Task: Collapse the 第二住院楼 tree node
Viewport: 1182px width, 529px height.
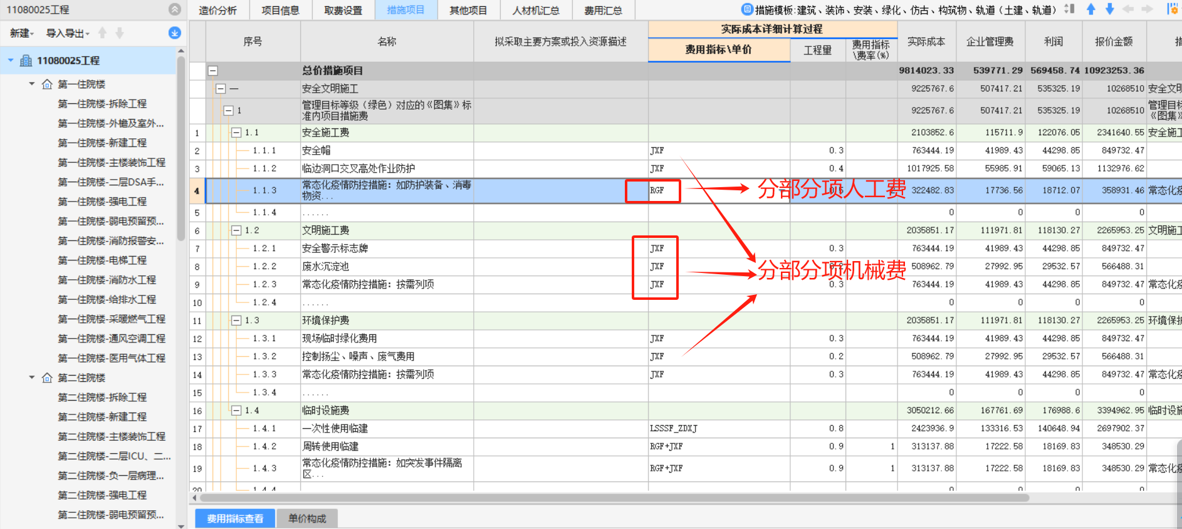Action: tap(31, 377)
